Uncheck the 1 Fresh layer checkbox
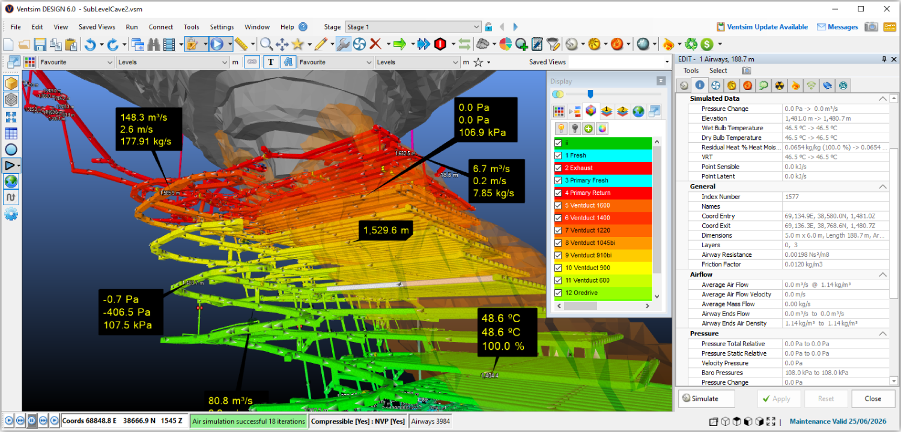The image size is (901, 432). coord(559,155)
